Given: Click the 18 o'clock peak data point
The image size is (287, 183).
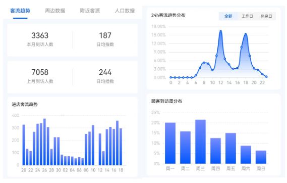Looking at the screenshot, I should (x=246, y=34).
